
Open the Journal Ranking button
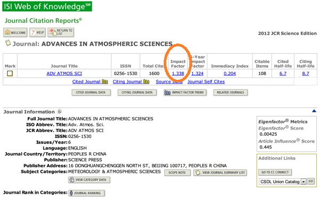[86, 193]
